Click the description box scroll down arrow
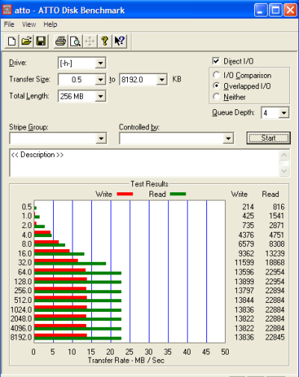299x377 pixels. [284, 171]
